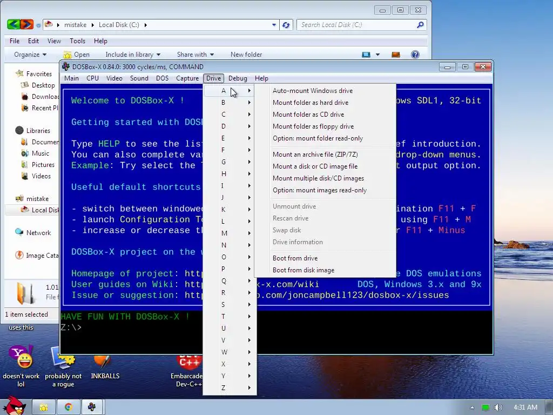Image resolution: width=553 pixels, height=415 pixels.
Task: Select 'probably not a rogue' desktop icon
Action: coord(64,366)
